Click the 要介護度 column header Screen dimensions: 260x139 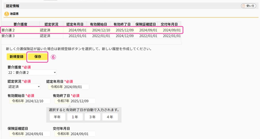click(20, 24)
